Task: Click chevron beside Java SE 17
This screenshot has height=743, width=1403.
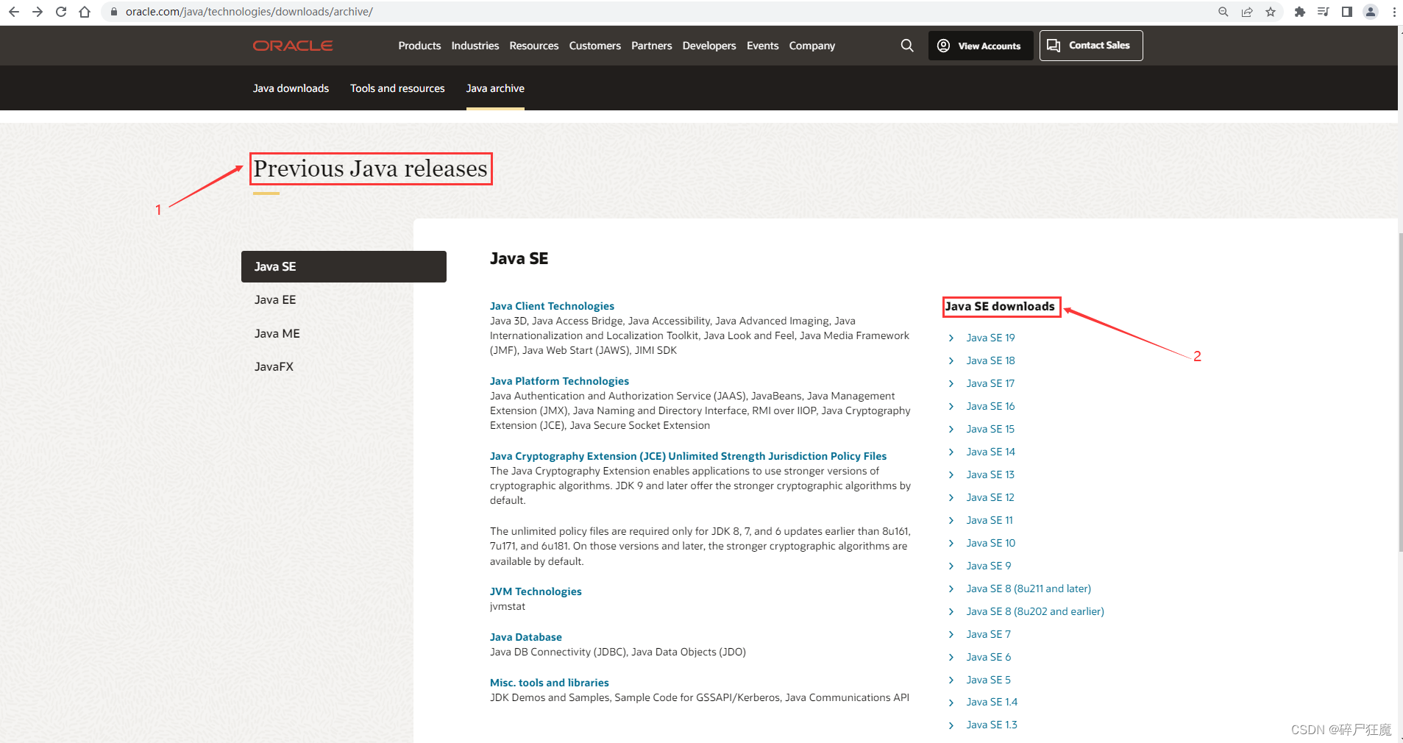Action: (x=951, y=383)
